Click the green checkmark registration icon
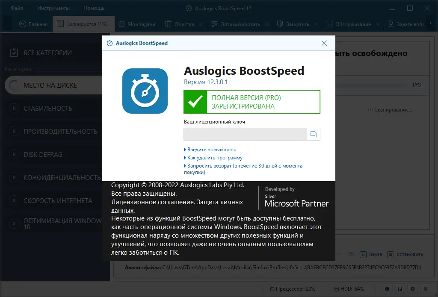This screenshot has height=297, width=438. (x=195, y=102)
